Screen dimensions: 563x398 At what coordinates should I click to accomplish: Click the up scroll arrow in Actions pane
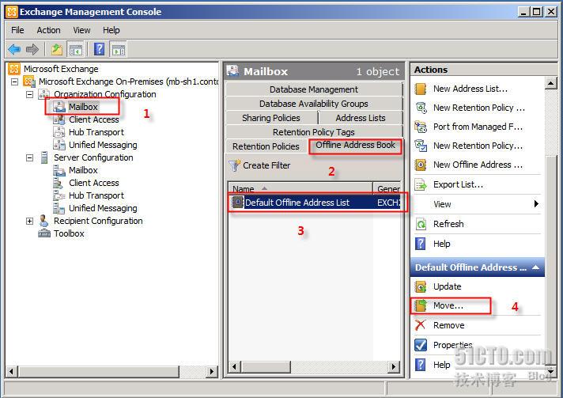click(x=550, y=83)
